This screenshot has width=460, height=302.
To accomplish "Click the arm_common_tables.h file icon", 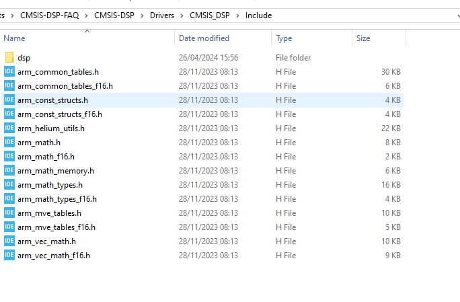I will point(9,71).
